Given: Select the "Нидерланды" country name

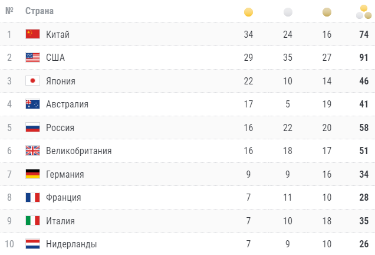Looking at the screenshot, I should 71,244.
